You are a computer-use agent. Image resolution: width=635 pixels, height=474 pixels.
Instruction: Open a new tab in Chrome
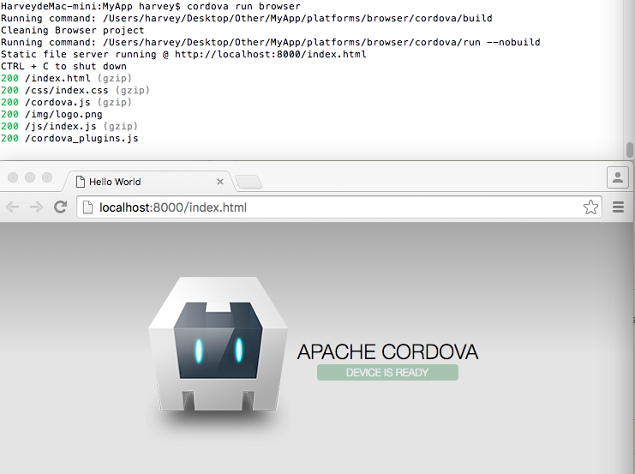pyautogui.click(x=249, y=182)
